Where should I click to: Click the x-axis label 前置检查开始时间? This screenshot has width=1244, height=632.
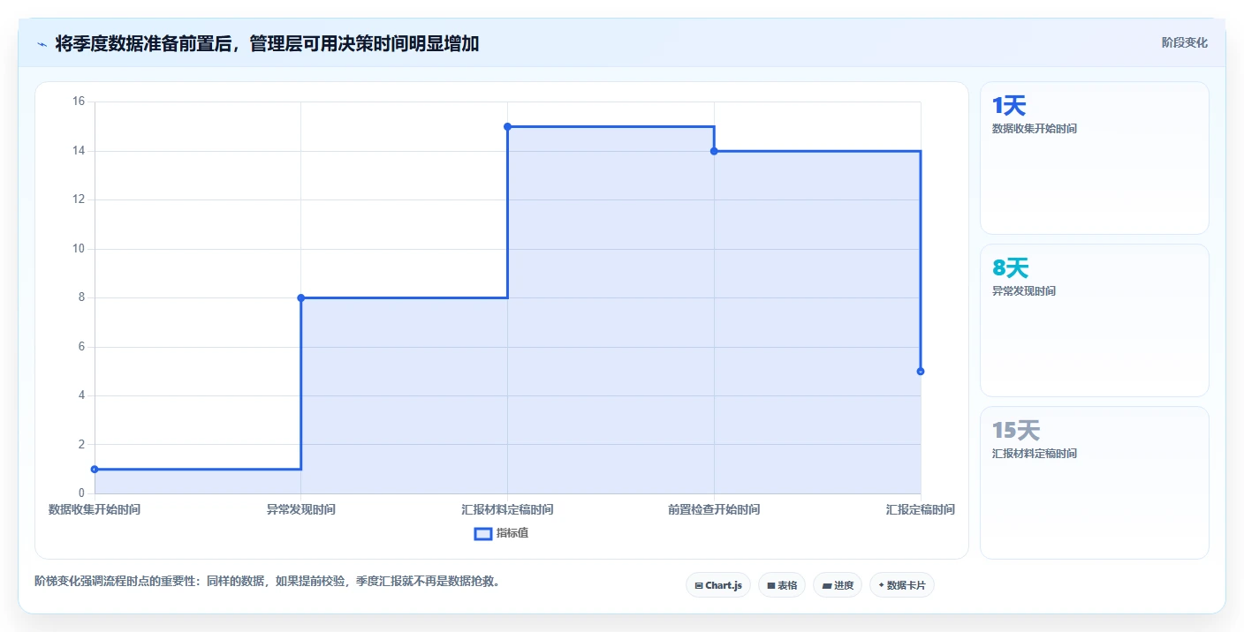coord(714,509)
